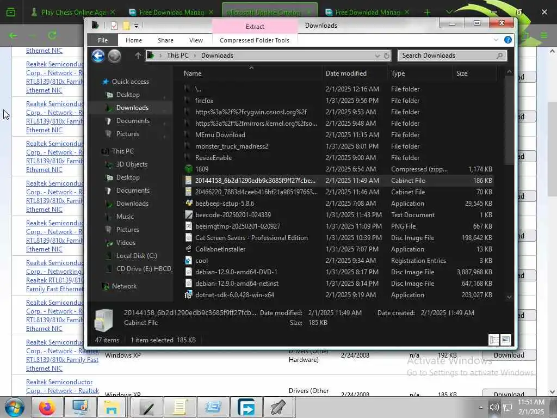
Task: Click This PC in the address breadcrumb
Action: (x=178, y=56)
